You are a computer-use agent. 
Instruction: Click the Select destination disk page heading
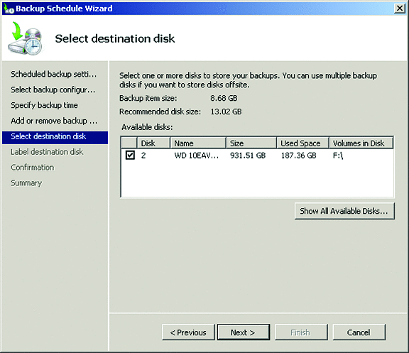click(x=115, y=39)
